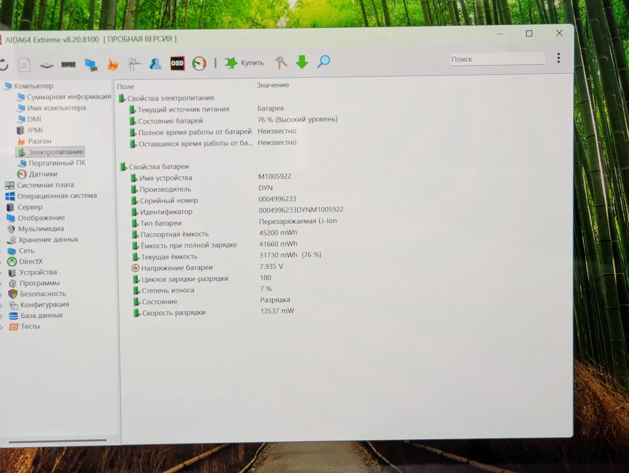Click the RAM memory module toolbar icon
The image size is (629, 473).
pos(68,64)
